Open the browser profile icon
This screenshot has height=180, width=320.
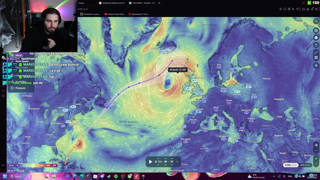[308, 9]
